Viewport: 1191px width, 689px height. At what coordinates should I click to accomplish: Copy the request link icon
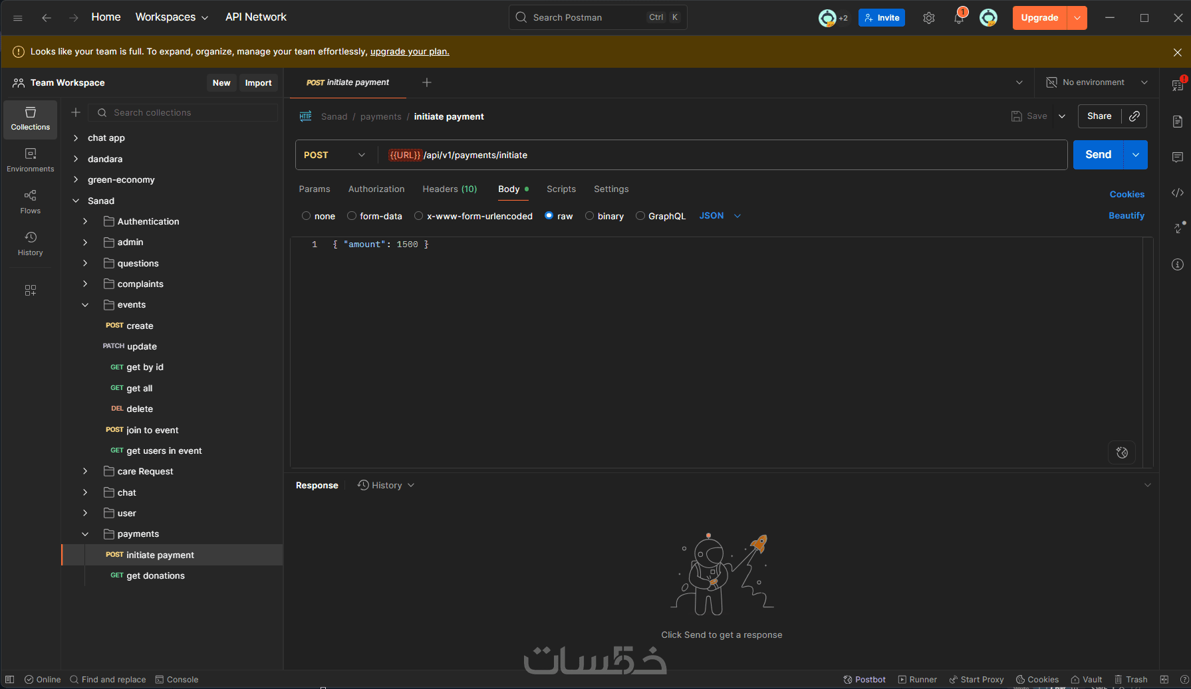coord(1134,116)
